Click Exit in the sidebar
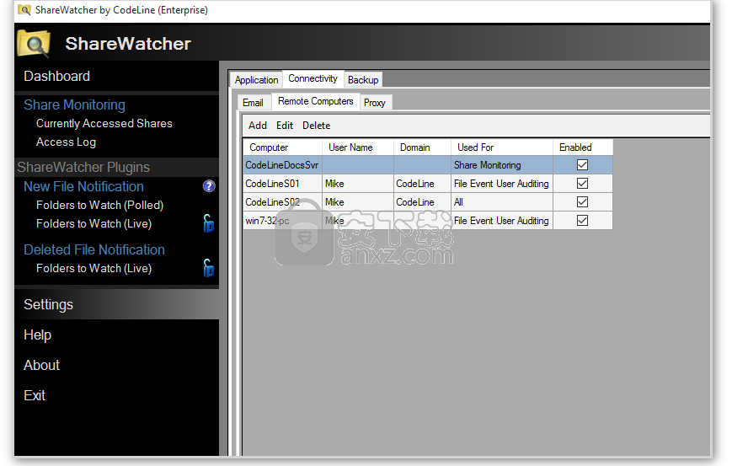 35,395
